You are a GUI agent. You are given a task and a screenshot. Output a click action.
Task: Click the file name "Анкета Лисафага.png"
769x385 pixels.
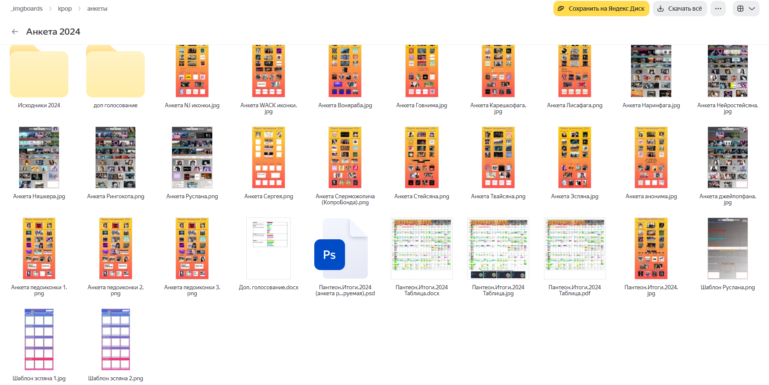[575, 106]
